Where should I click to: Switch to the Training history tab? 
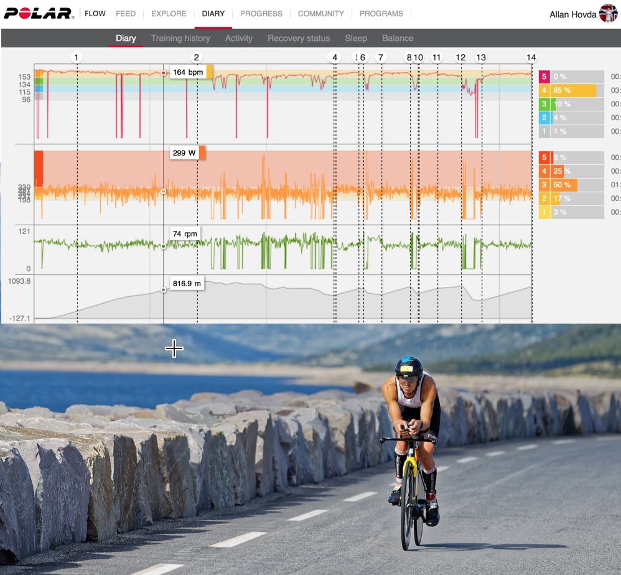pyautogui.click(x=180, y=38)
